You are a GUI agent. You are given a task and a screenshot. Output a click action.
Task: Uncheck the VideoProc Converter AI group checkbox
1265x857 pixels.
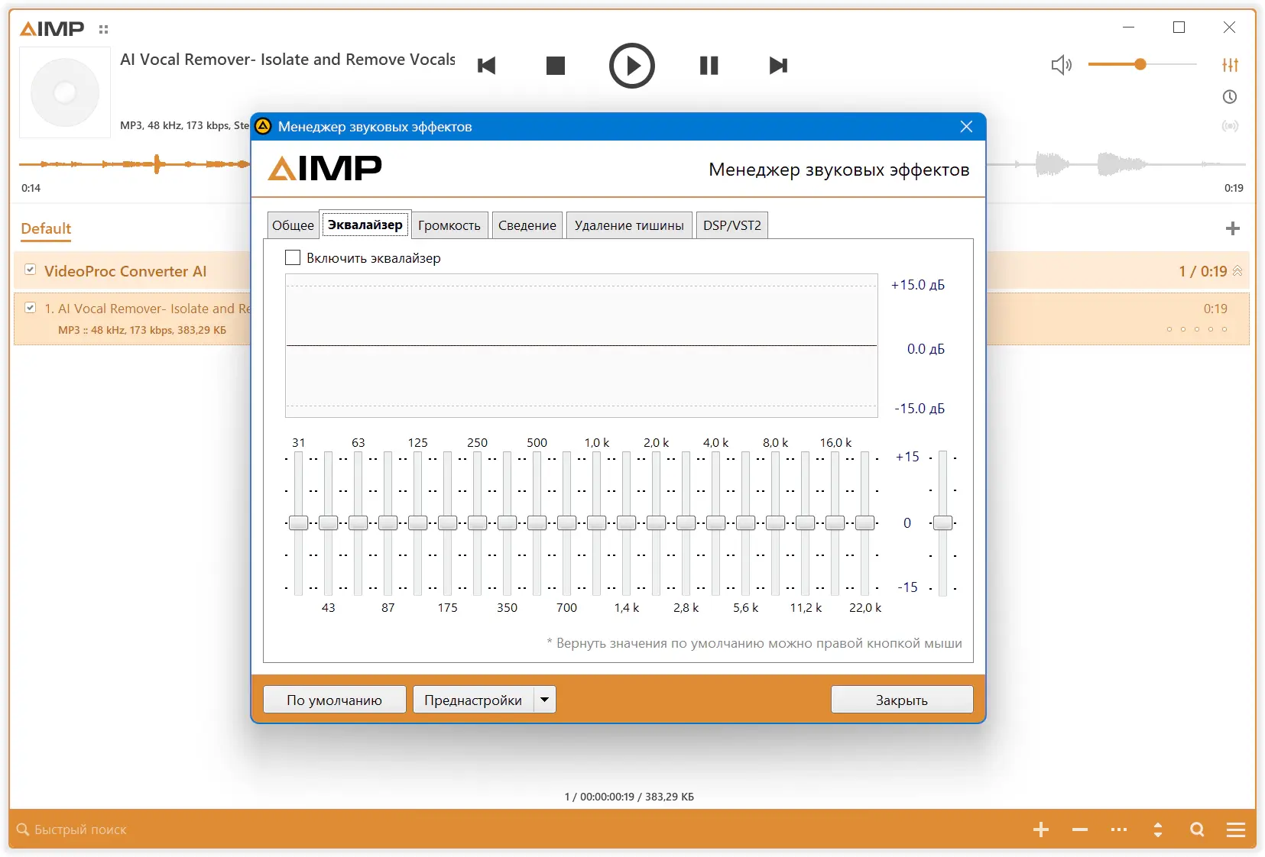click(x=31, y=270)
